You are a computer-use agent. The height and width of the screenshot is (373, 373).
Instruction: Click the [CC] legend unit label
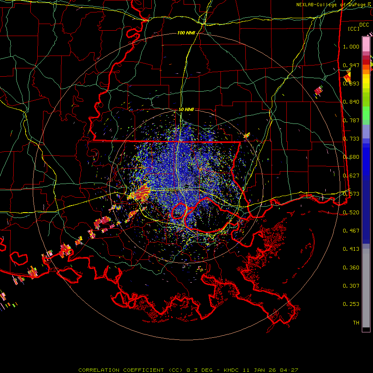point(354,29)
